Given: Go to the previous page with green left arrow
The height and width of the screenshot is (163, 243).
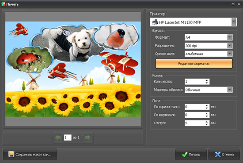Looking at the screenshot, I should click(x=58, y=138).
